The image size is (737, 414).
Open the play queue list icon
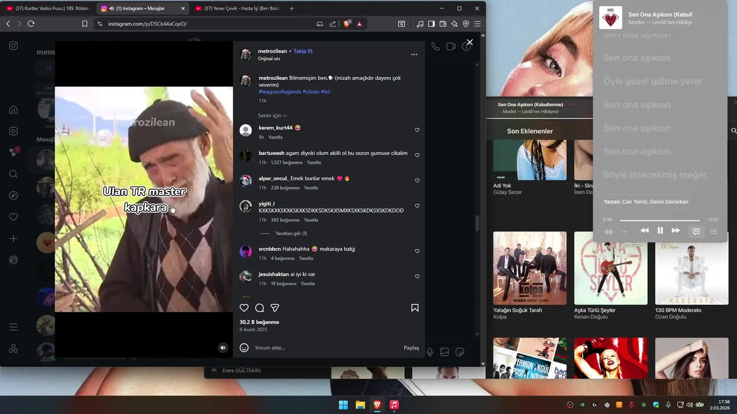[714, 232]
